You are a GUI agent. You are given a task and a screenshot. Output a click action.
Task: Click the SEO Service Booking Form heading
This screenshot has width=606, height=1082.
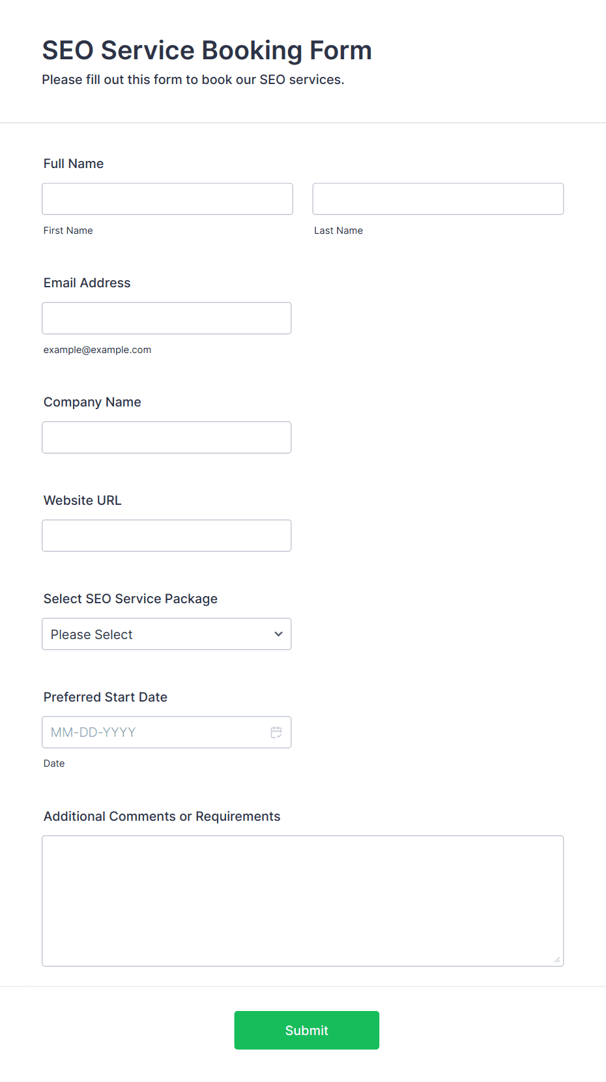(x=207, y=50)
